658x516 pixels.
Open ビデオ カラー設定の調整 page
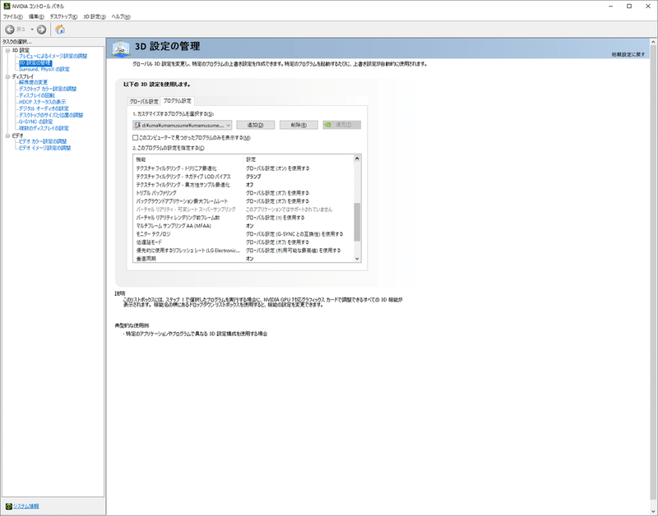(43, 141)
